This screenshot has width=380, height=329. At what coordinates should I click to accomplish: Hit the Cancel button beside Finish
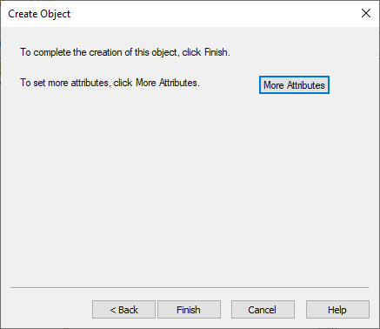point(263,310)
